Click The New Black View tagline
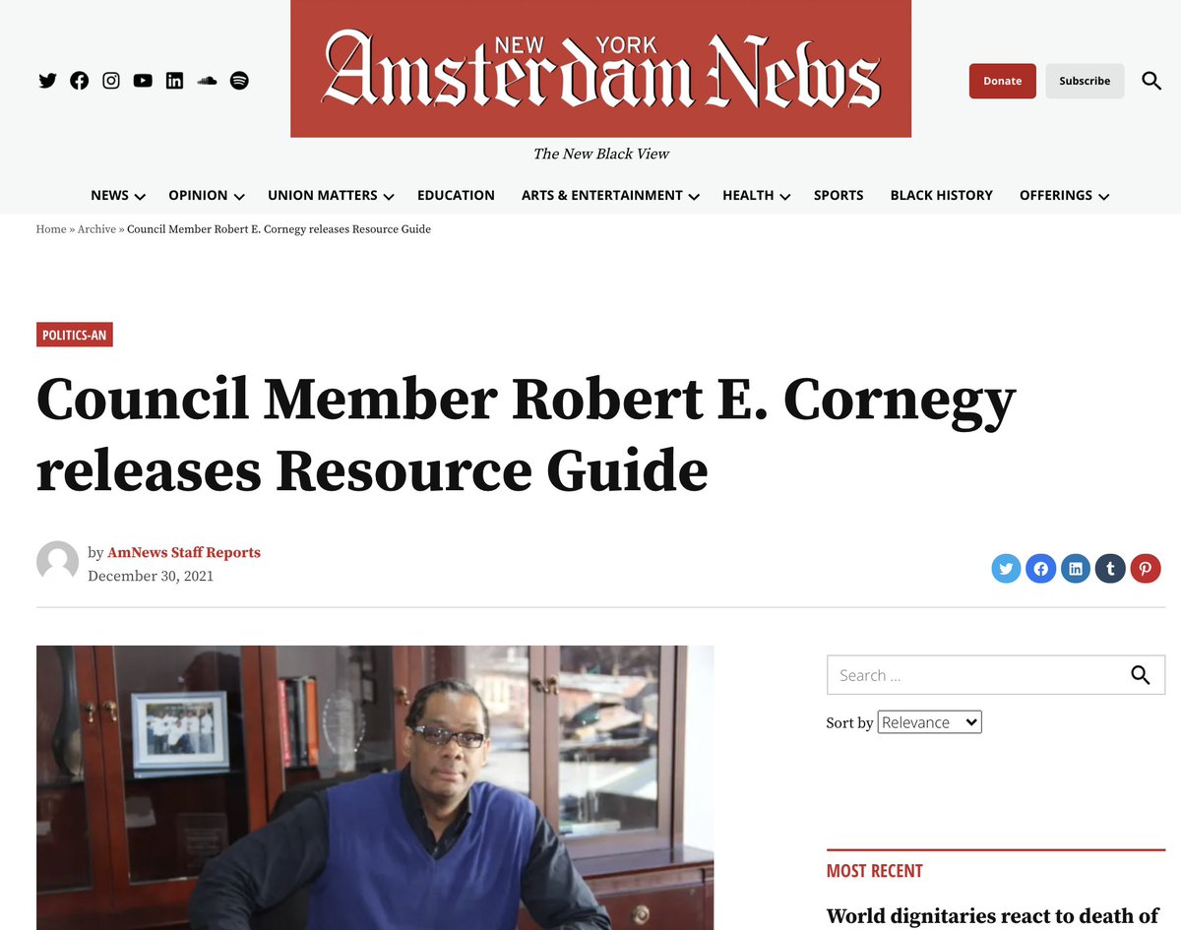Viewport: 1181px width, 930px height. (601, 154)
